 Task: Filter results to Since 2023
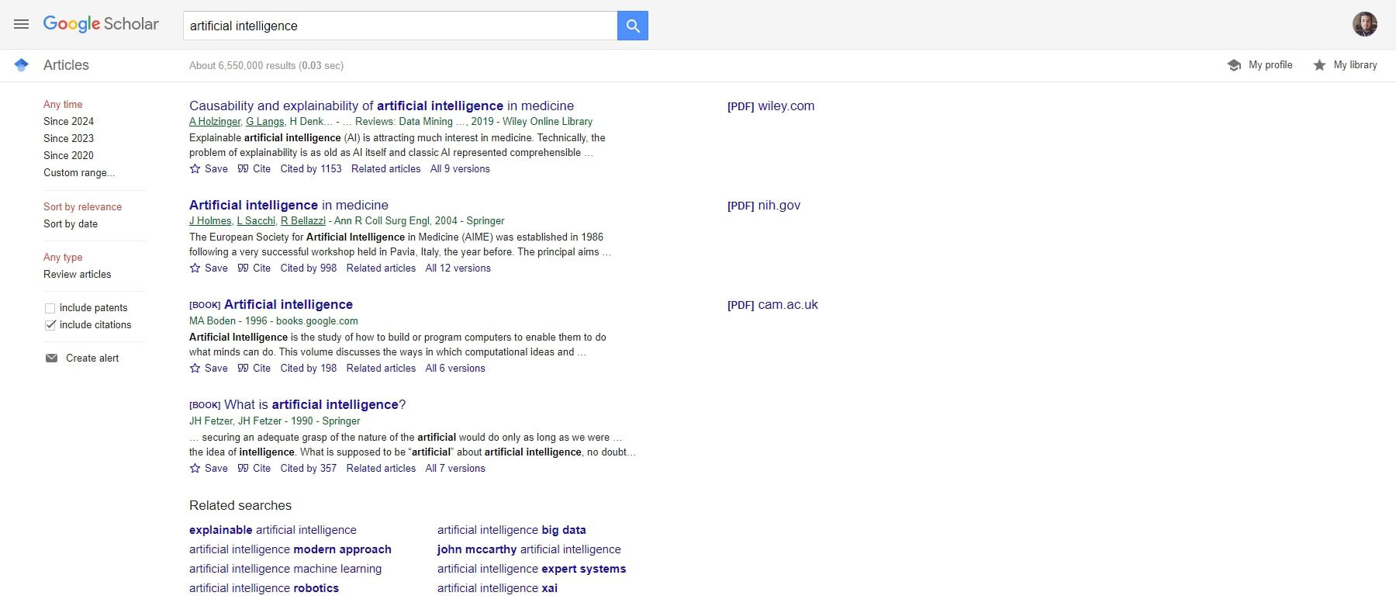[68, 138]
